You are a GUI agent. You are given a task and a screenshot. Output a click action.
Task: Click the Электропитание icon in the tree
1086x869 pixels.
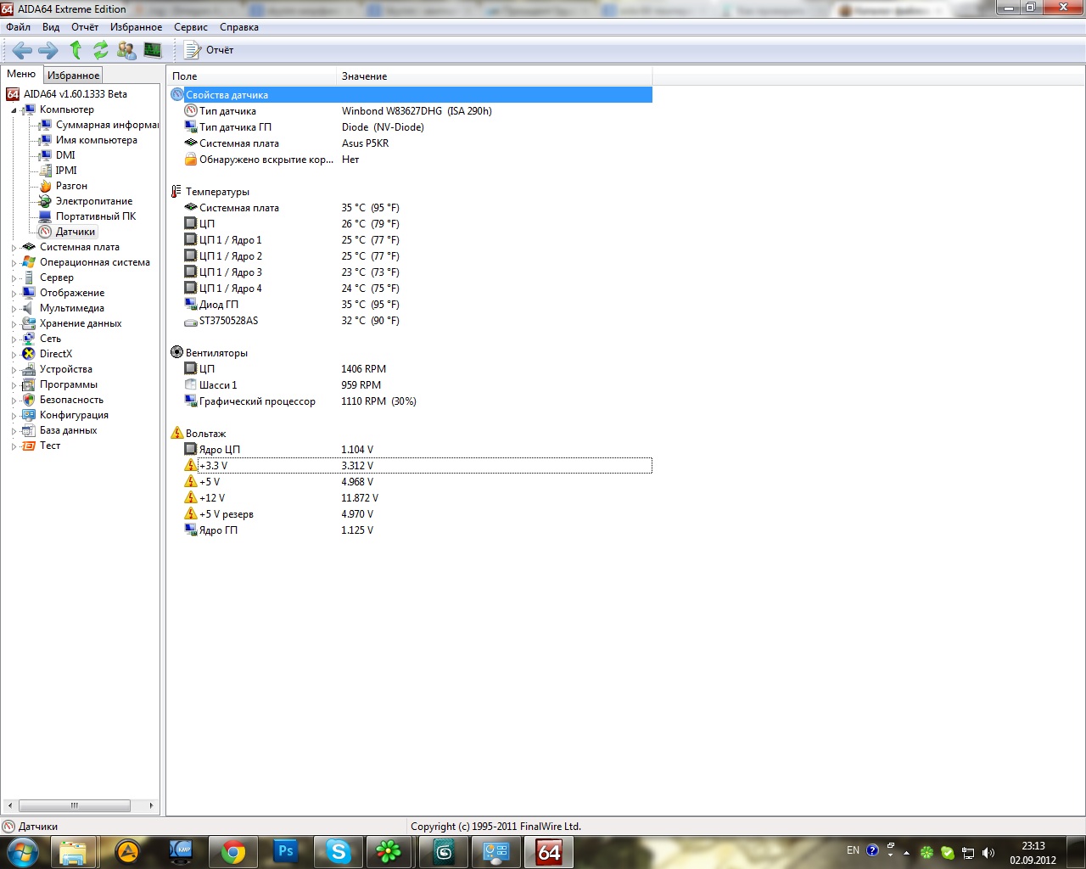(46, 201)
